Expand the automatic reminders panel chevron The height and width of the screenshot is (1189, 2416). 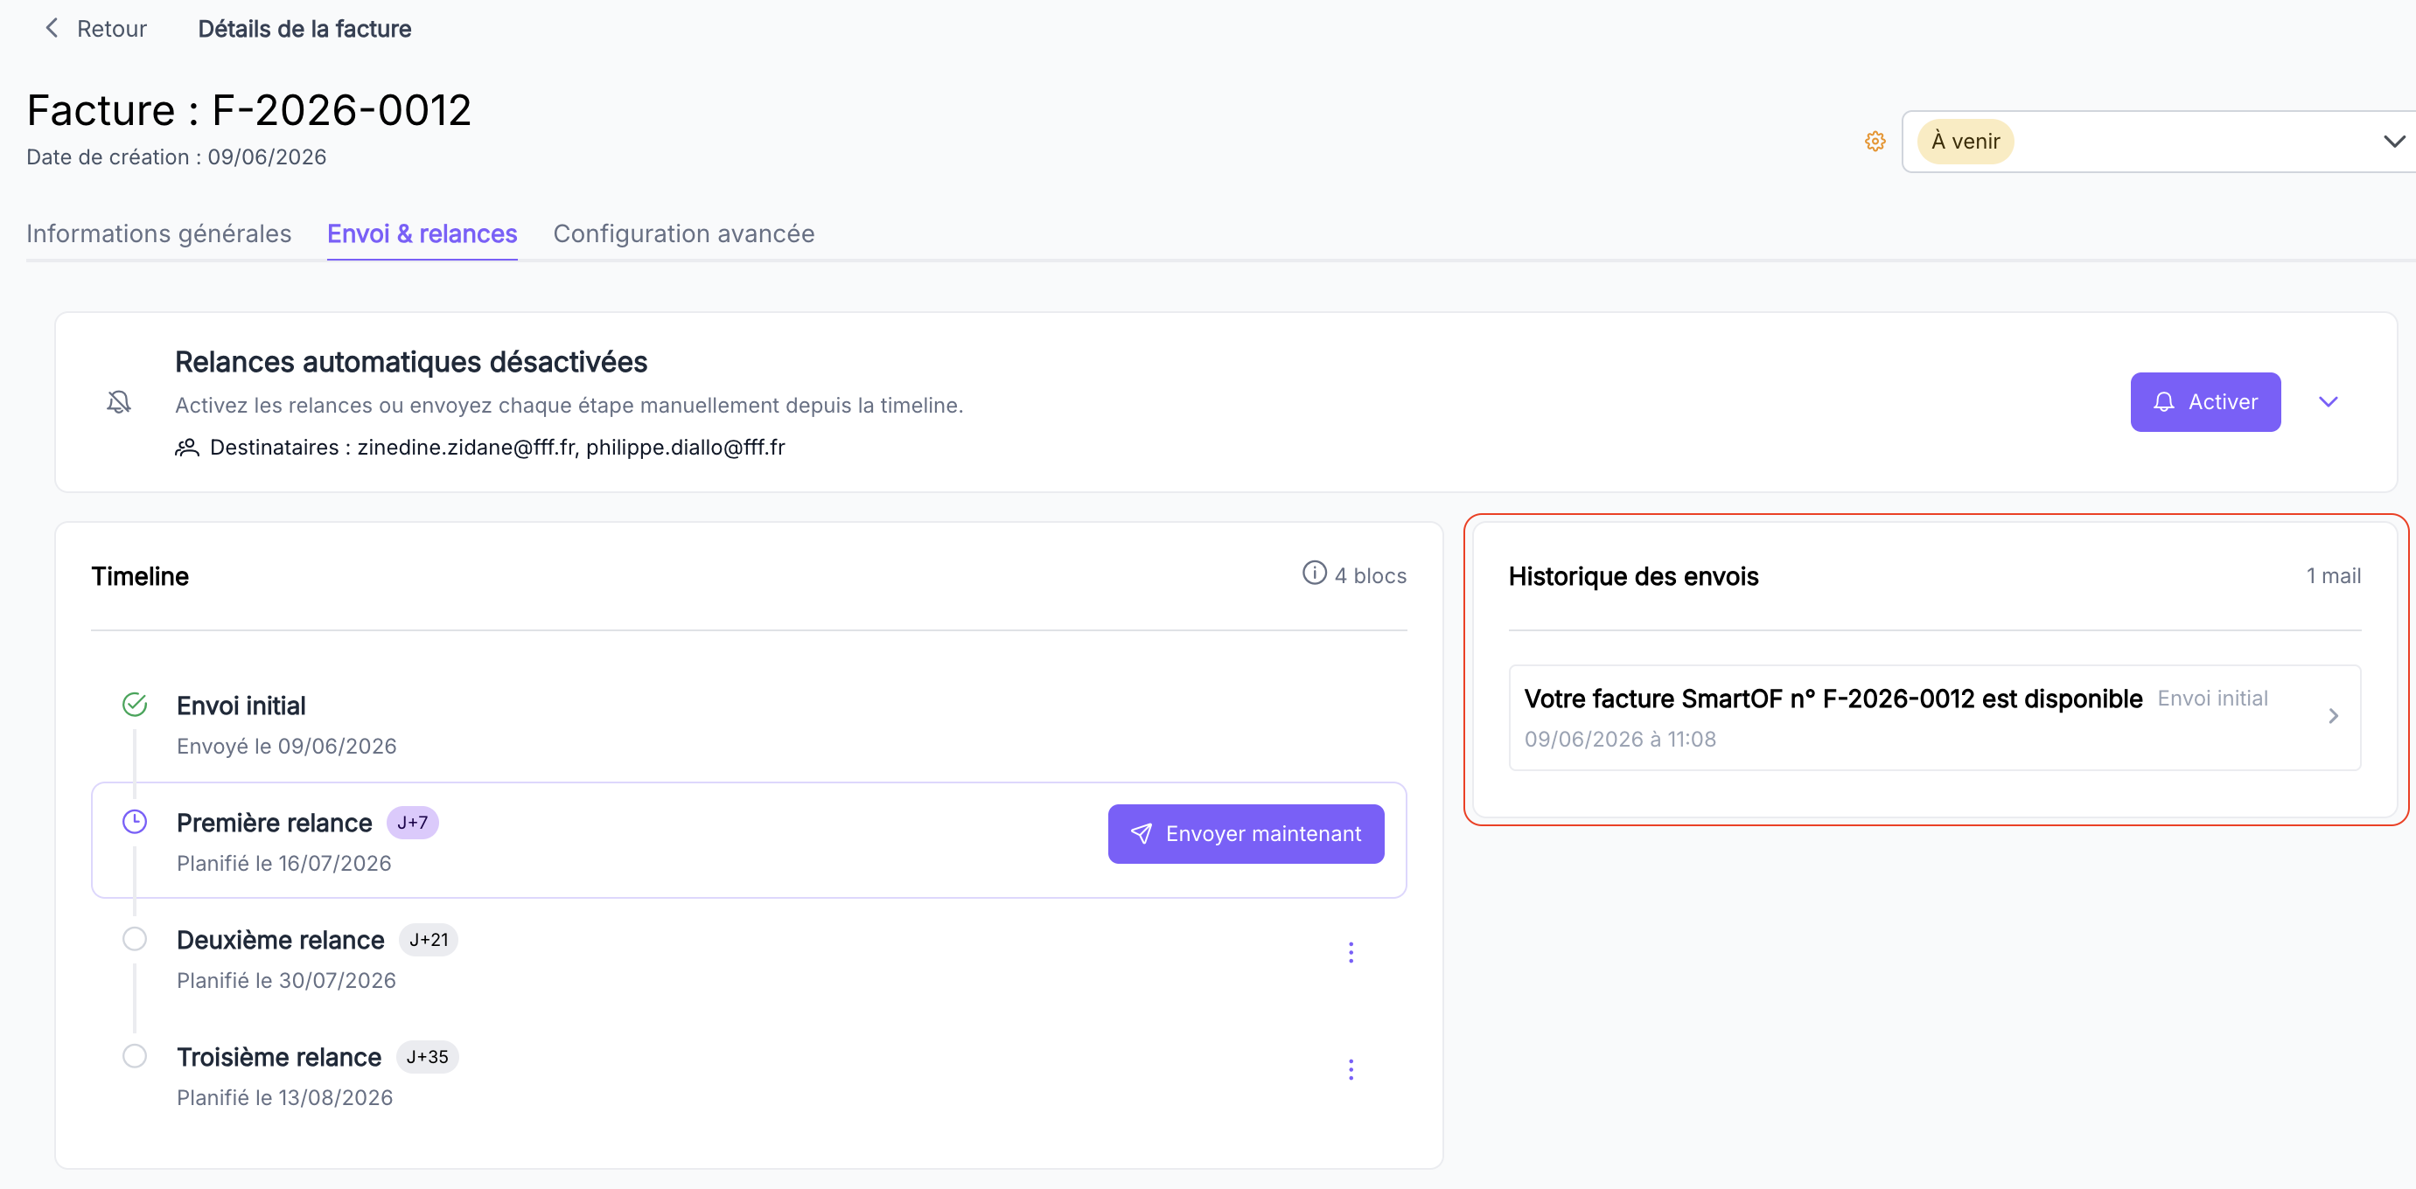tap(2329, 402)
